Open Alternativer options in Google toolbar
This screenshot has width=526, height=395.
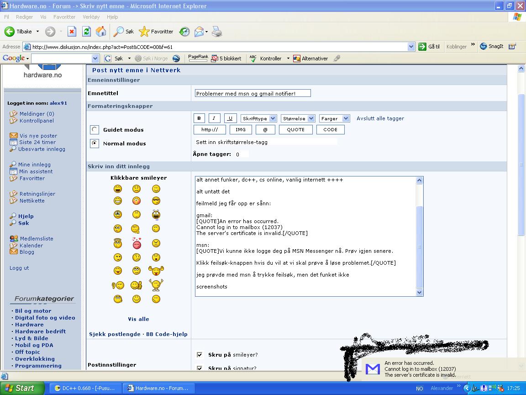(x=310, y=59)
